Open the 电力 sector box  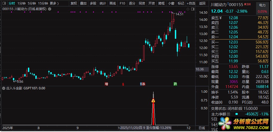click(262, 8)
